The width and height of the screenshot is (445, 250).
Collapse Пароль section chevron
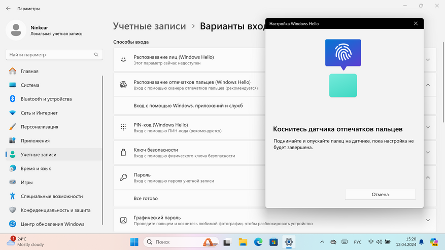[x=428, y=177]
